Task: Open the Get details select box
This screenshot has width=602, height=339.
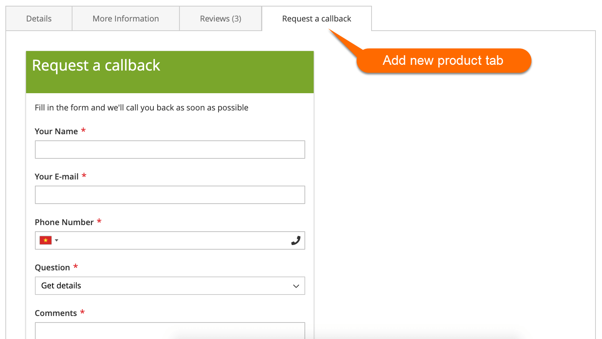Action: [x=170, y=286]
